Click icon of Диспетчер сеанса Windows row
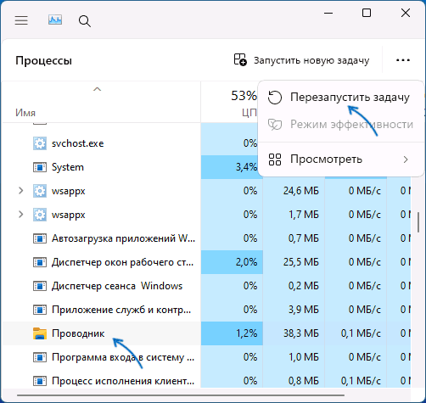 click(x=40, y=286)
